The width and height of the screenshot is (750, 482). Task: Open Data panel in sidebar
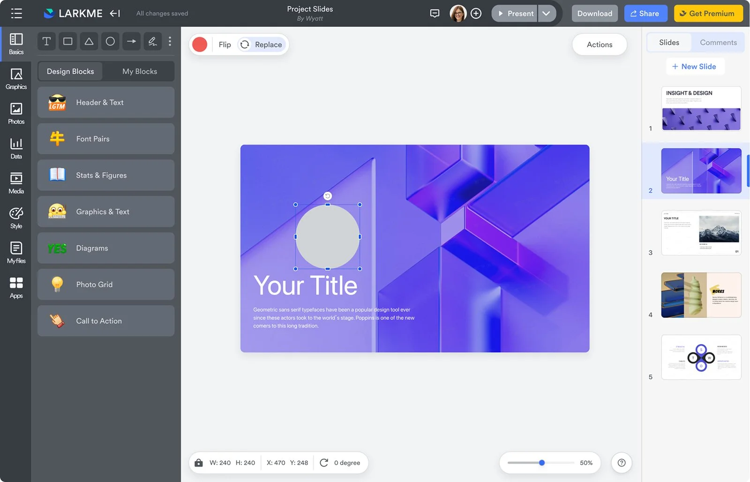(16, 148)
